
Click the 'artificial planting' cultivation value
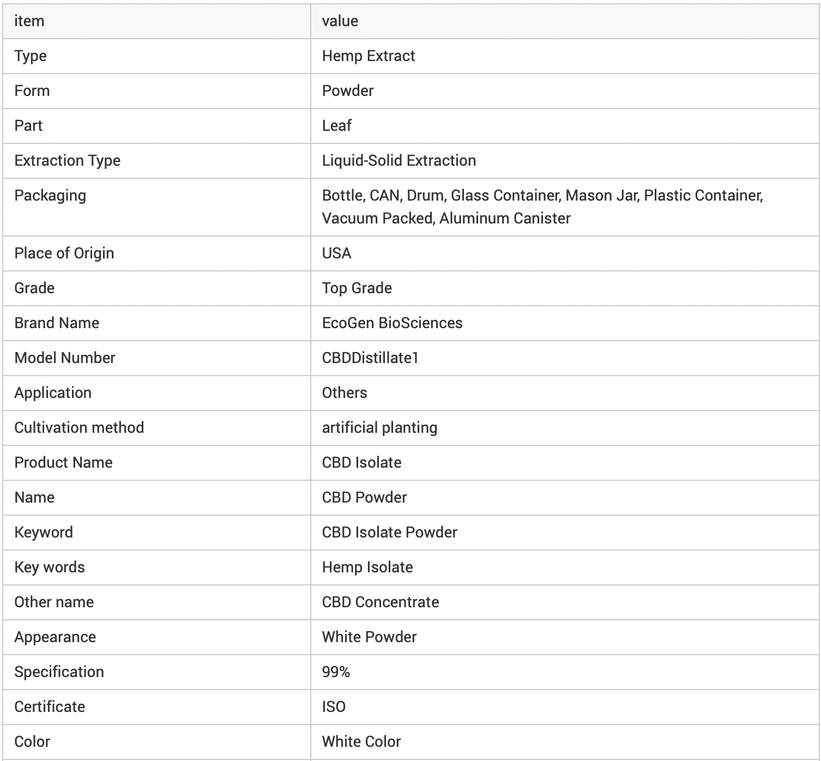[380, 428]
